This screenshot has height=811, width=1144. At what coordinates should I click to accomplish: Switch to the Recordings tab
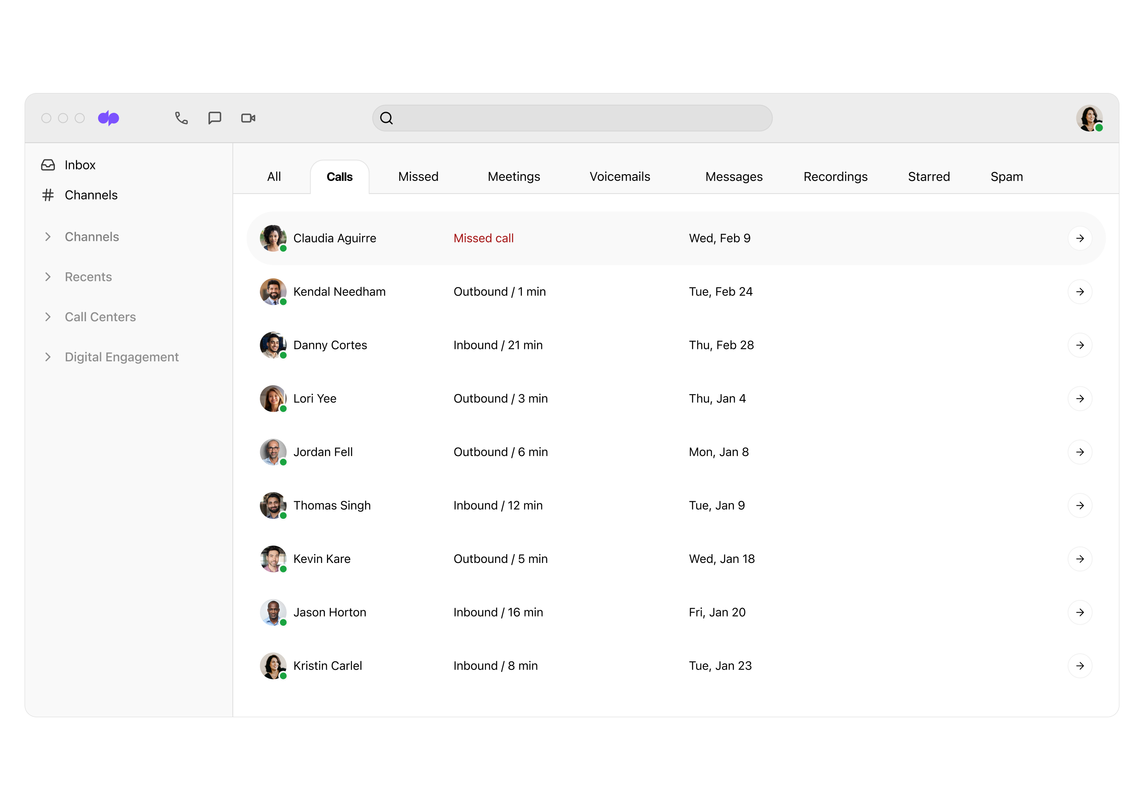(x=834, y=177)
